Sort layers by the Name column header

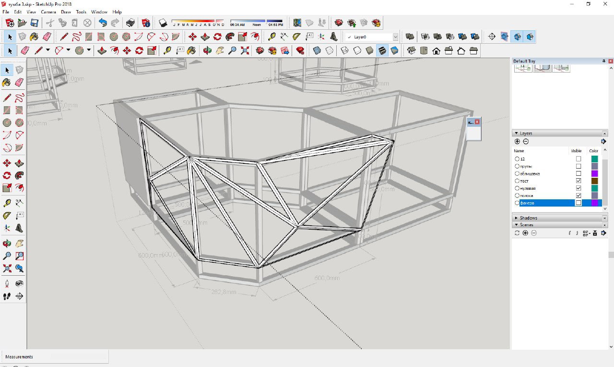(519, 151)
